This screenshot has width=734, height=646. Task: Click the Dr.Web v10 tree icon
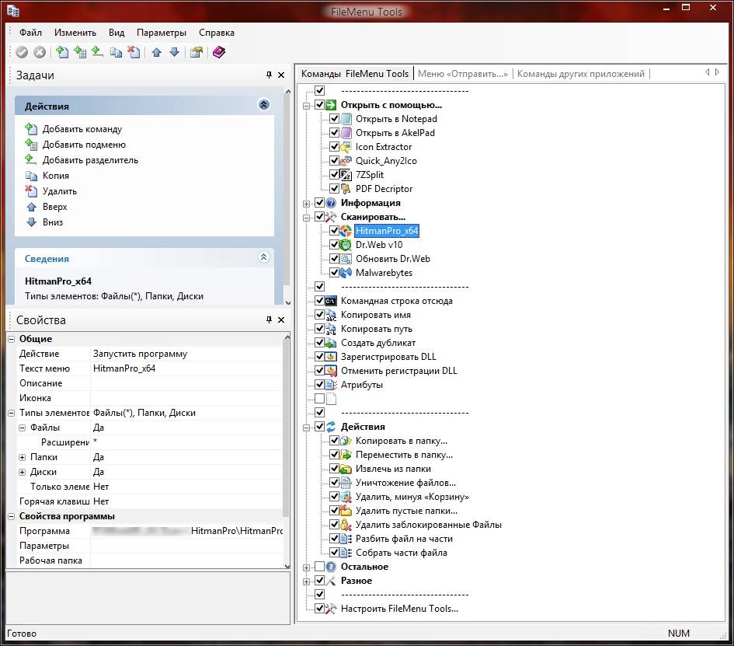coord(346,245)
